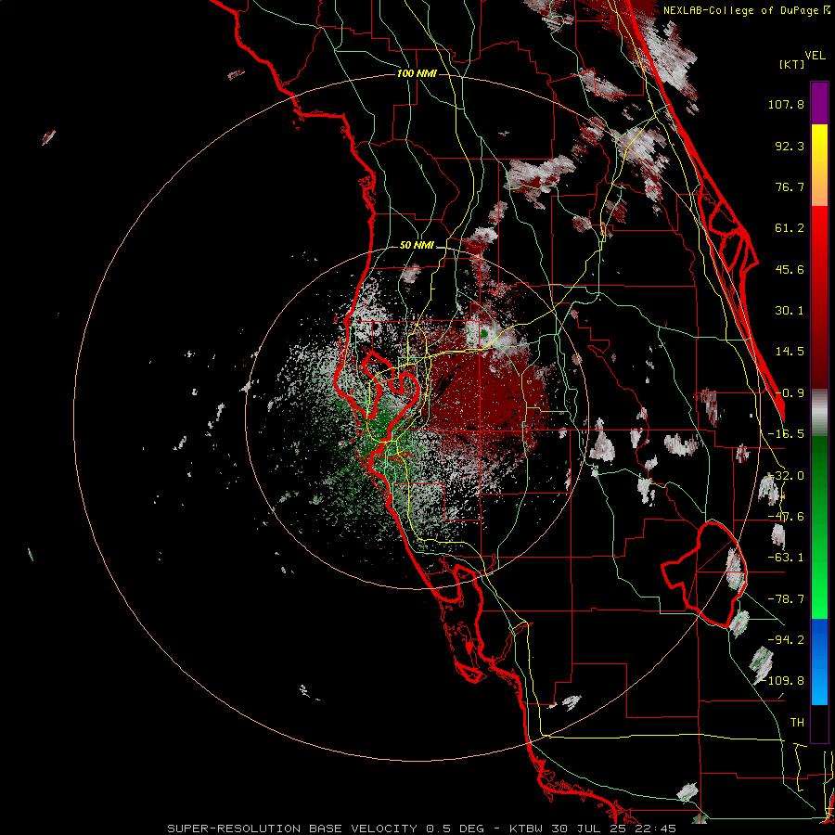This screenshot has width=835, height=835.
Task: Click the 92.3 legend value
Action: (790, 146)
